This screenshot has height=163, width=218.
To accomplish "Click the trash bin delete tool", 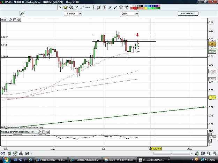I will pyautogui.click(x=121, y=7).
